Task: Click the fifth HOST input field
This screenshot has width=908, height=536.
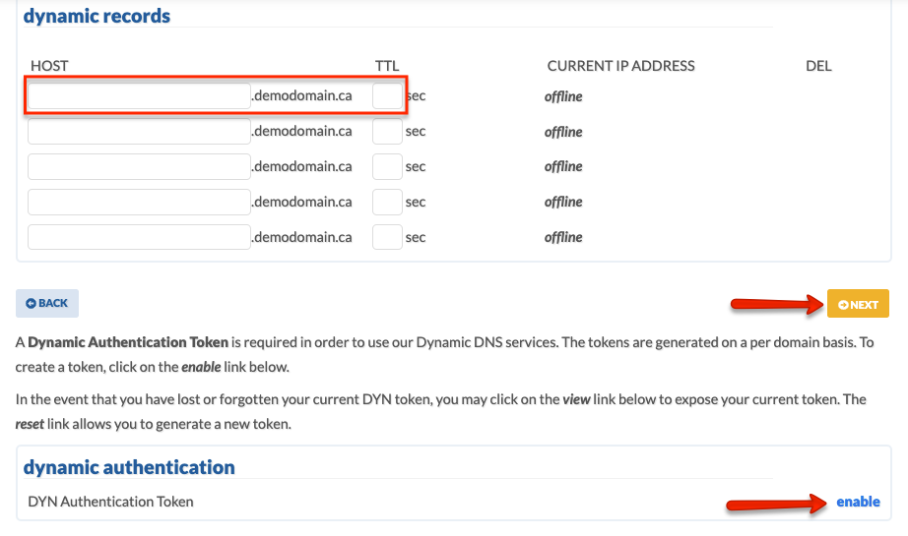Action: pos(139,237)
